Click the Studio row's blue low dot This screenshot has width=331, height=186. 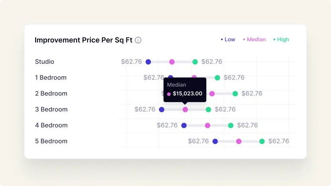coord(148,62)
